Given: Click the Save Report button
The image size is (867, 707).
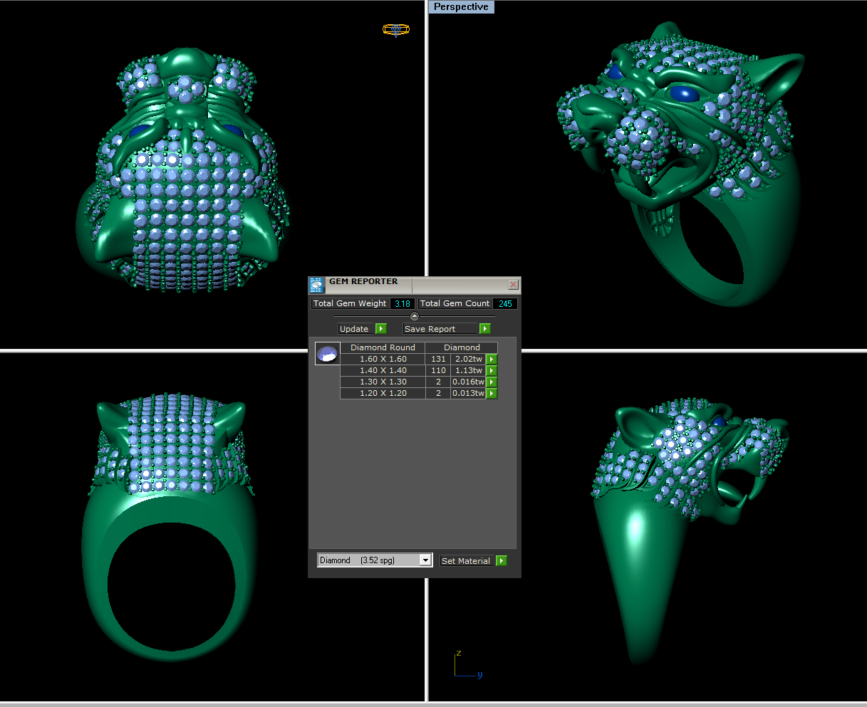Looking at the screenshot, I should 441,329.
